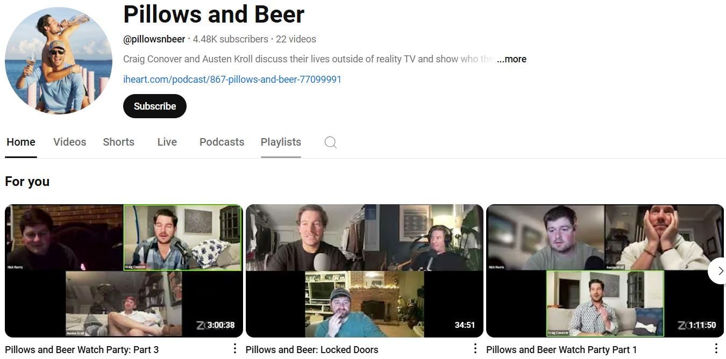Viewport: 726px width, 359px height.
Task: Subscribe to Pillows and Beer
Action: click(x=154, y=106)
